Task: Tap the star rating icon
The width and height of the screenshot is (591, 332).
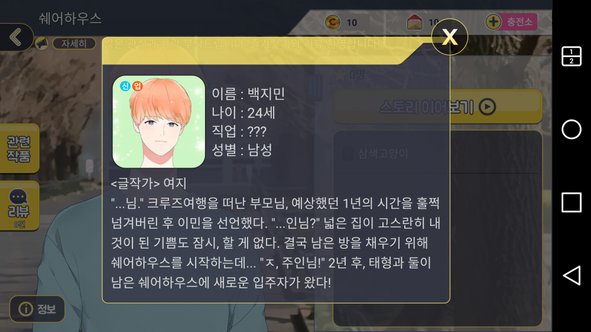Action: pyautogui.click(x=340, y=75)
